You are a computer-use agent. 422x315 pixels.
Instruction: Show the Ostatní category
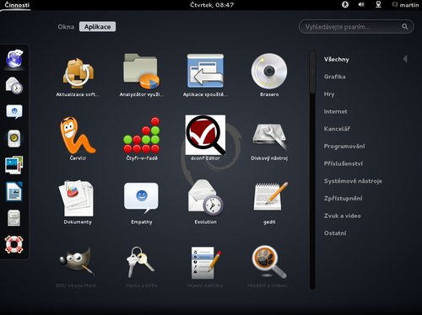[x=335, y=233]
